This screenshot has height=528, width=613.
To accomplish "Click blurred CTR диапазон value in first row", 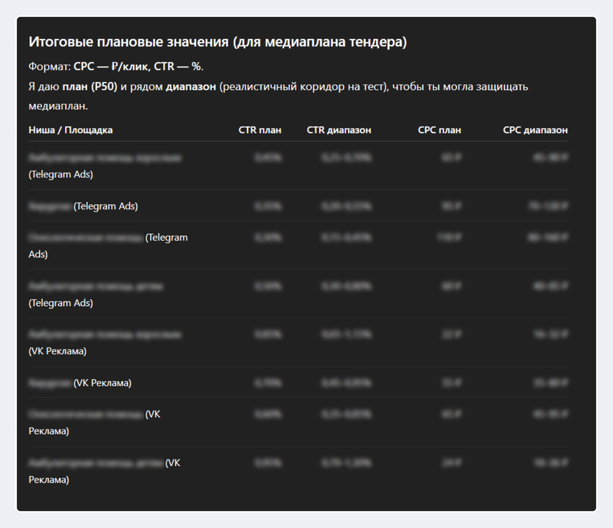I will (346, 157).
